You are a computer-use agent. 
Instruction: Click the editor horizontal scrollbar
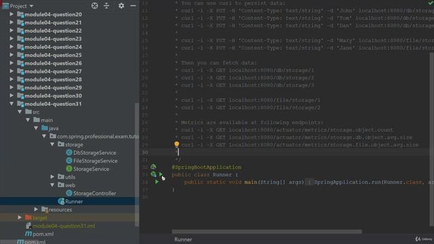point(267,232)
